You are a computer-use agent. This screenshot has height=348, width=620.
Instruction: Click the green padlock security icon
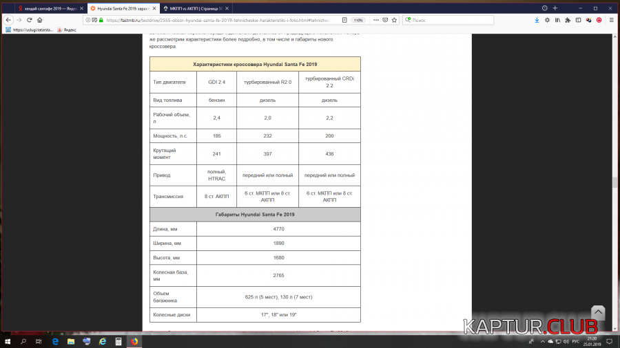coord(101,20)
